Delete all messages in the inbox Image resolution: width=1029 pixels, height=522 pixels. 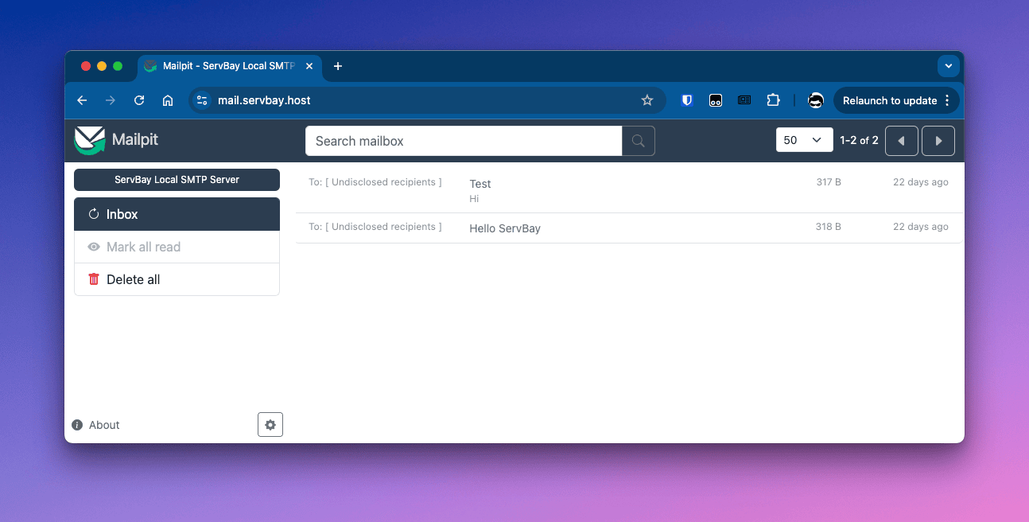[x=134, y=279]
